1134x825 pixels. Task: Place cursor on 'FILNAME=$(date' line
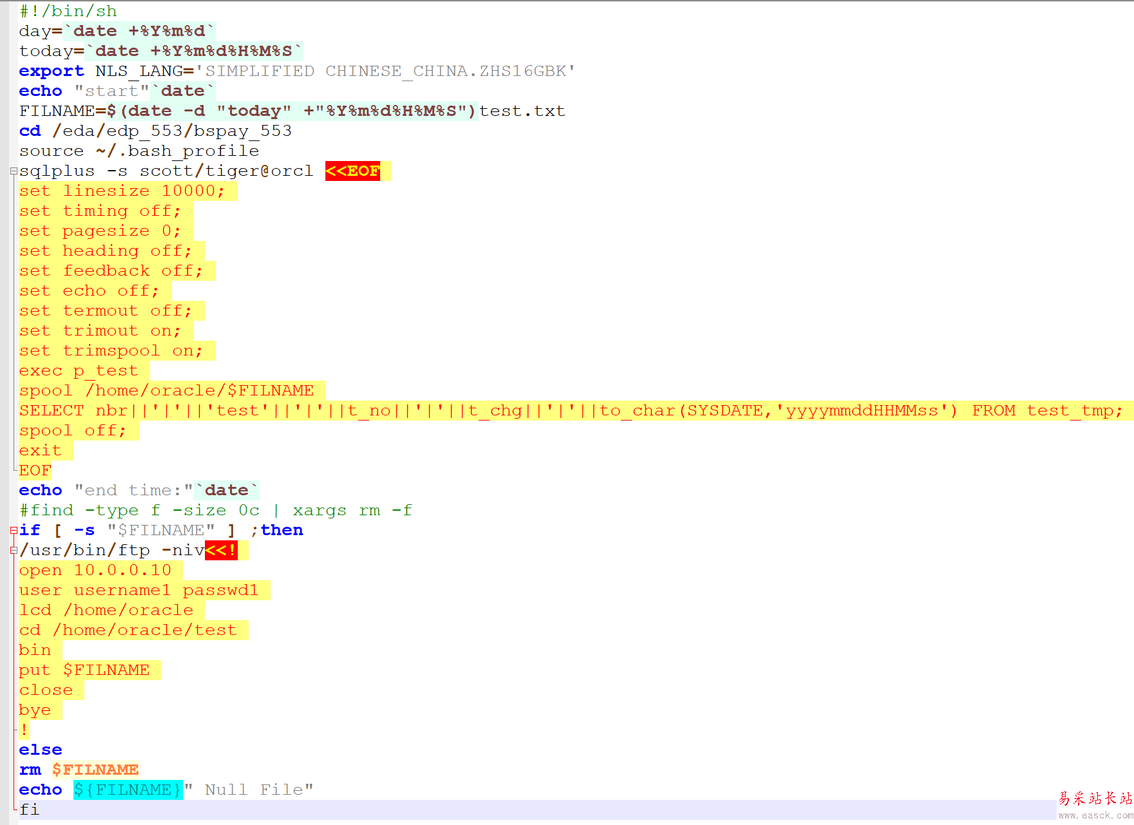[292, 111]
